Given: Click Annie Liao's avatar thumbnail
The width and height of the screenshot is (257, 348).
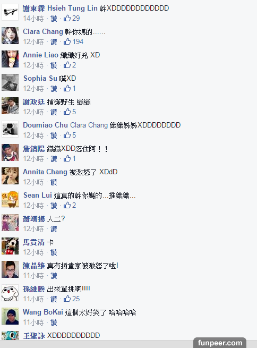Looking at the screenshot, I should [10, 59].
